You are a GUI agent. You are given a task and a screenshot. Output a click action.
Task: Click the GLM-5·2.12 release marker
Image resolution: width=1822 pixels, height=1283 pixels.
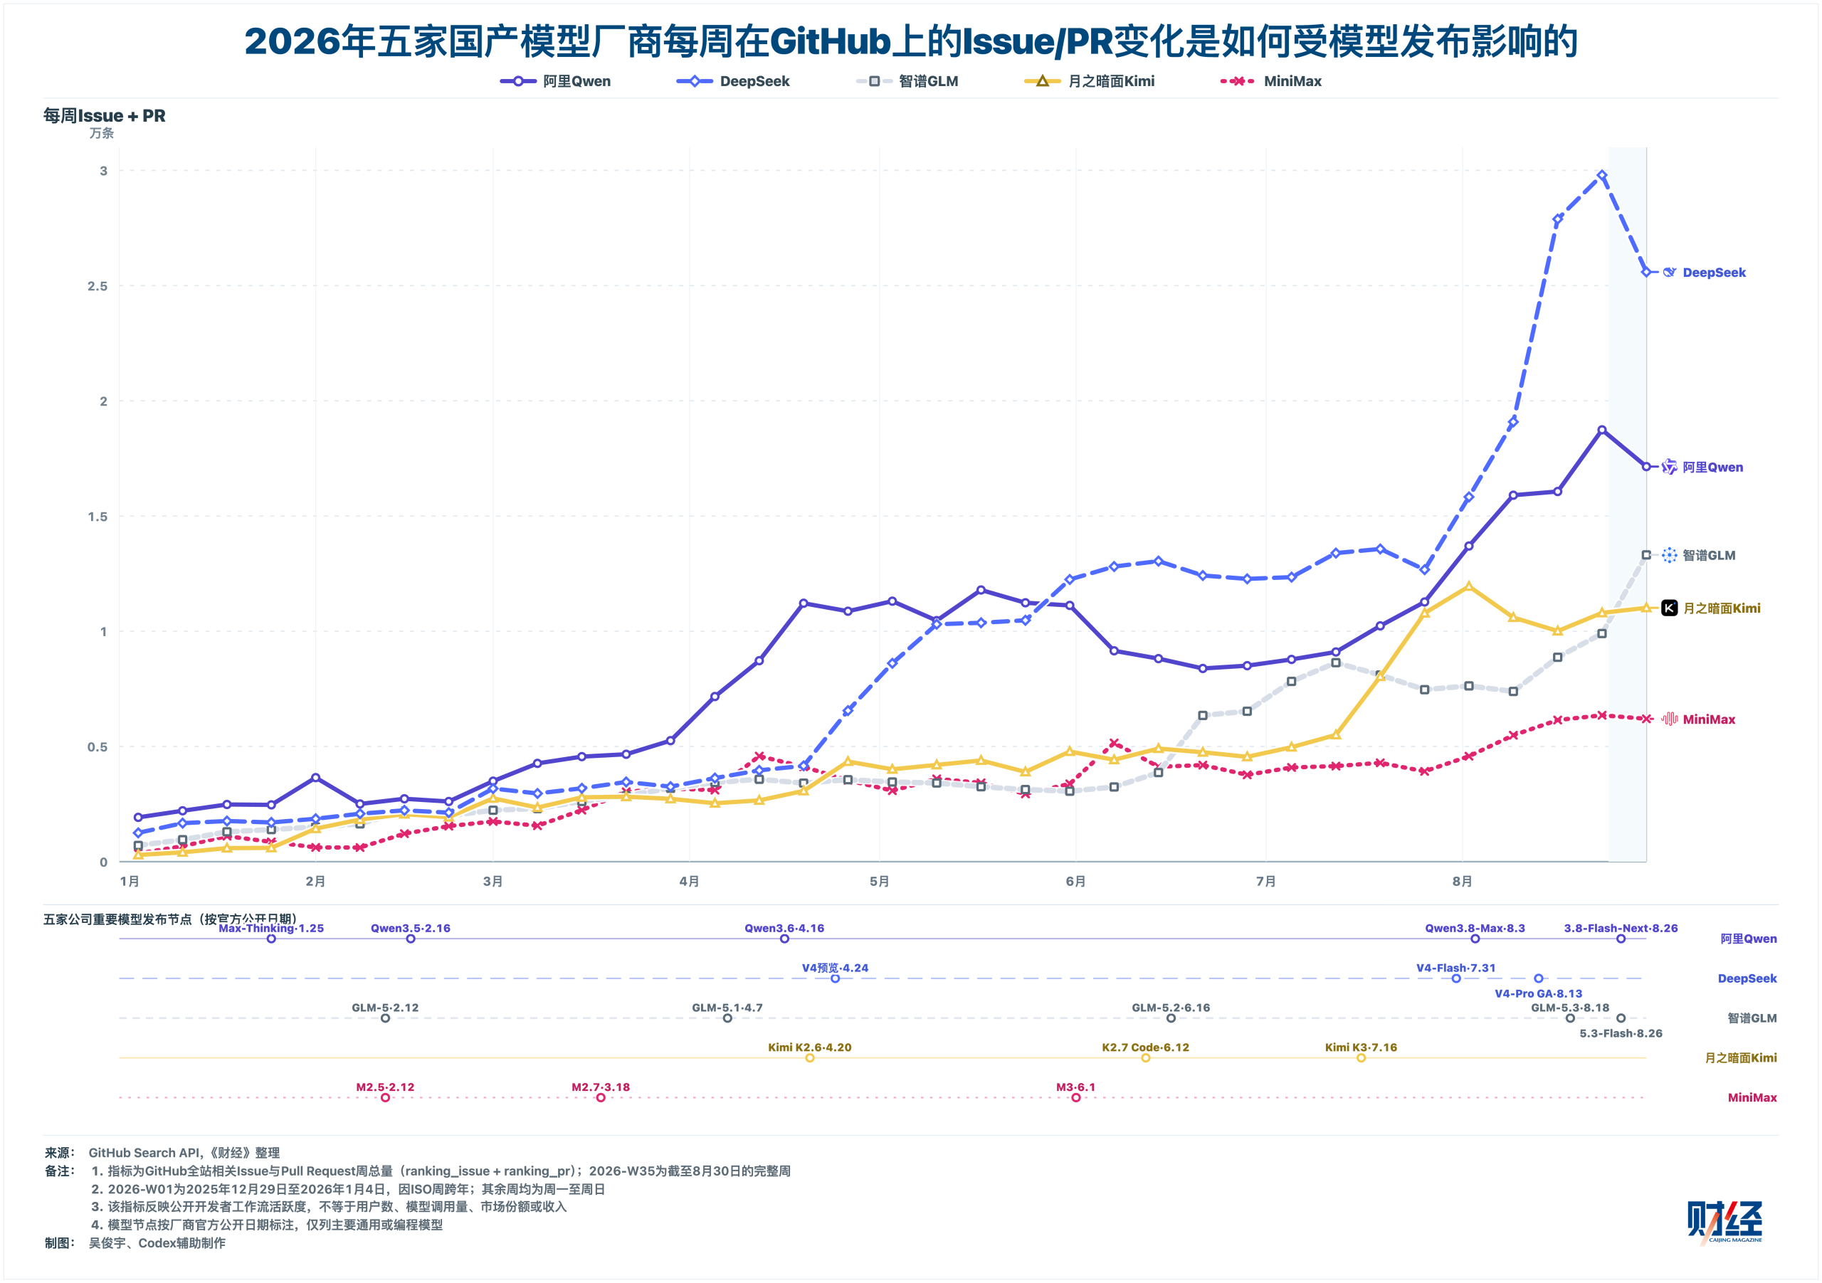click(385, 1018)
